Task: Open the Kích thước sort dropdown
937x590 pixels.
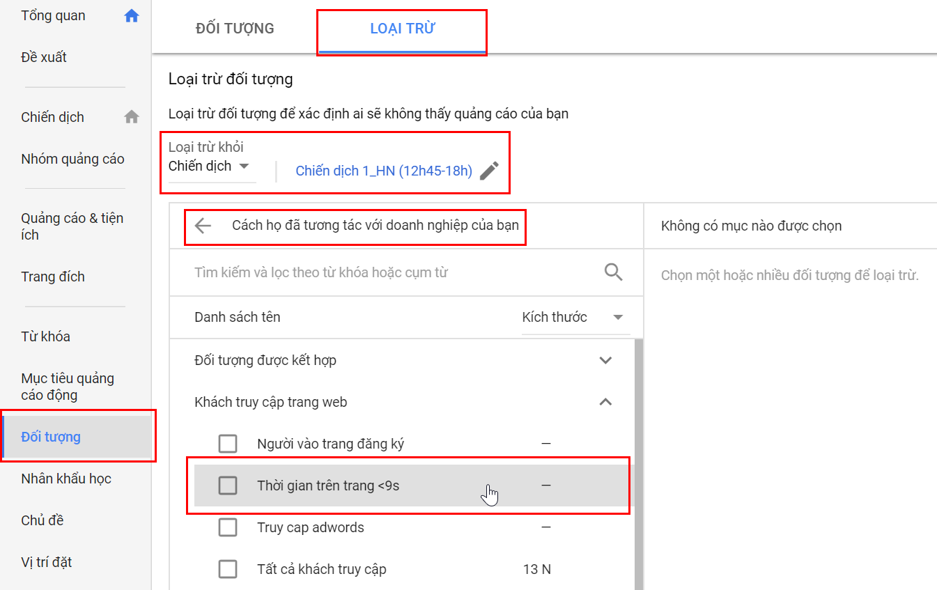Action: [573, 318]
